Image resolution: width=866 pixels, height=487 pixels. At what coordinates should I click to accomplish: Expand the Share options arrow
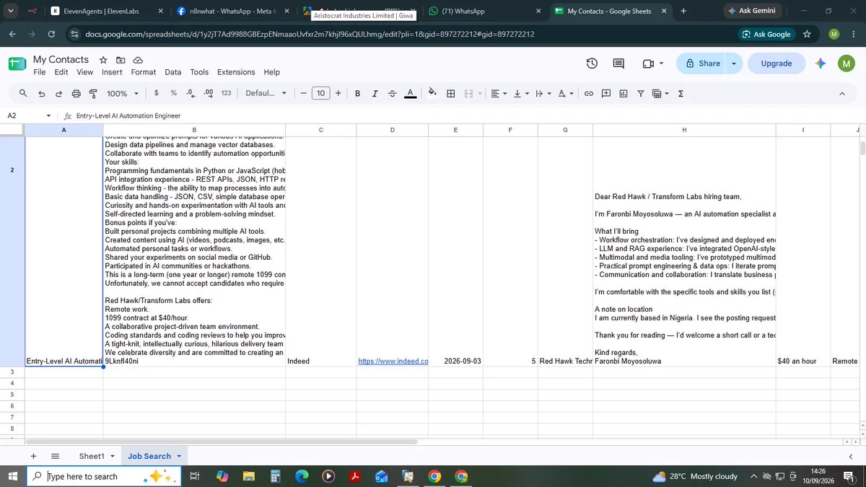pos(734,63)
